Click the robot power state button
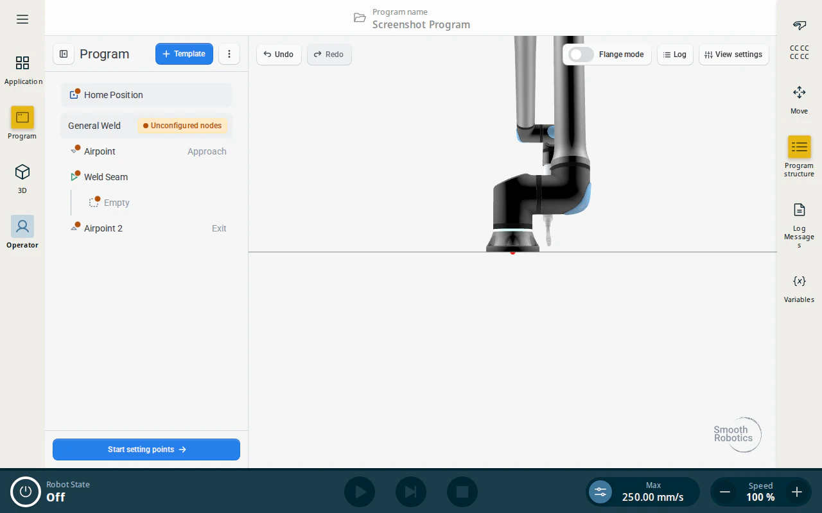 tap(26, 492)
